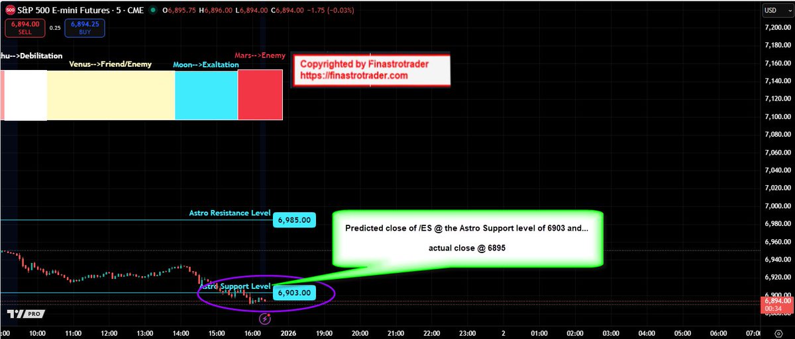Click the Moon-->Exaltation label
Image resolution: width=795 pixels, height=339 pixels.
tap(206, 65)
